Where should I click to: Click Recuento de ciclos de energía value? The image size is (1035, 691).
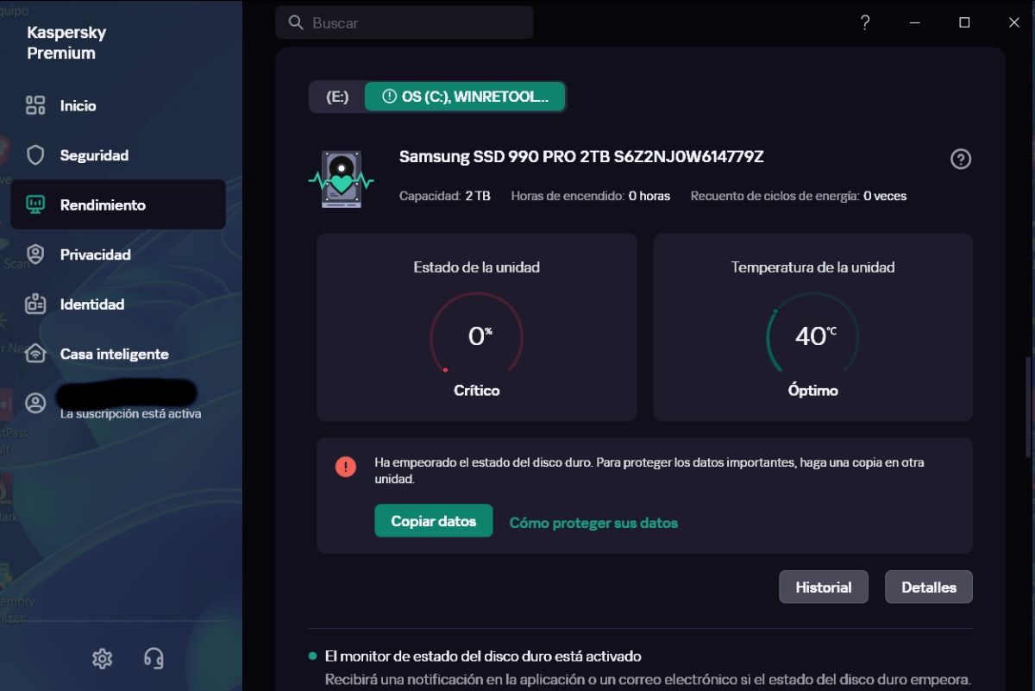tap(885, 196)
